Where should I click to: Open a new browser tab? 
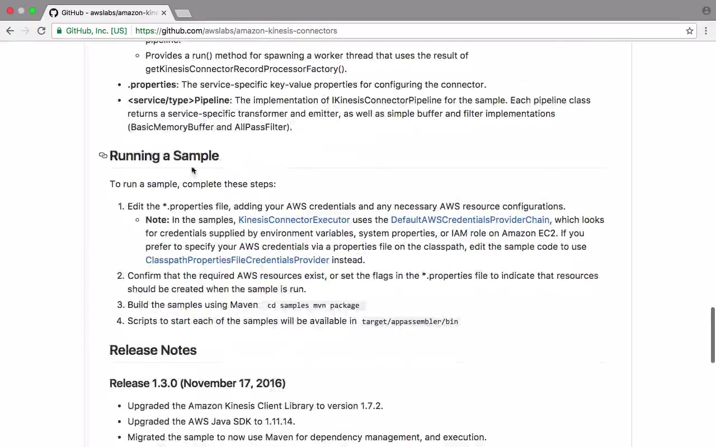pyautogui.click(x=182, y=13)
